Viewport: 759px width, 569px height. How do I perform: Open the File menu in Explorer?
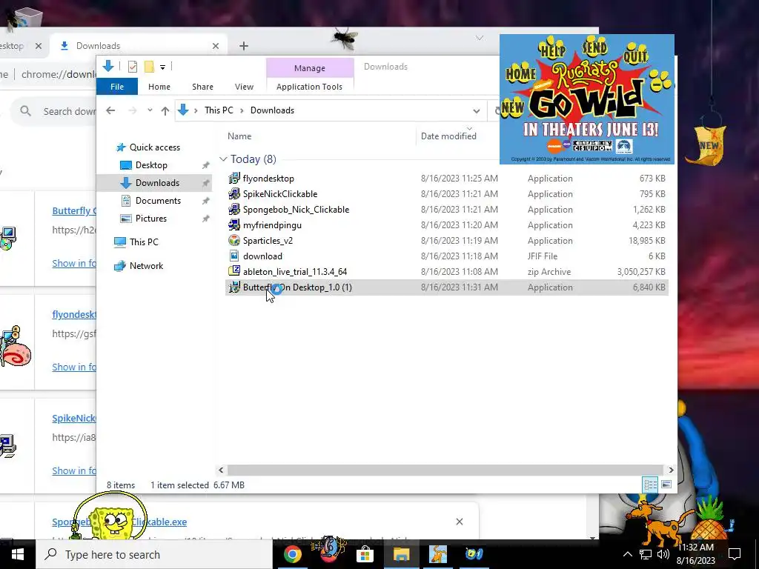pos(117,87)
